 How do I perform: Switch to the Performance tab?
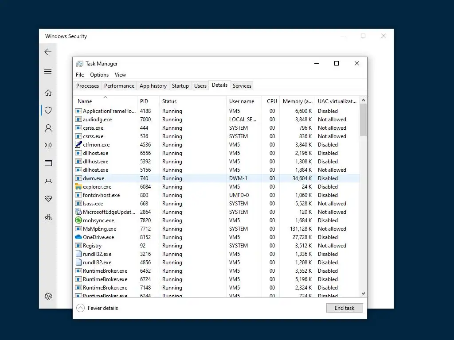119,85
